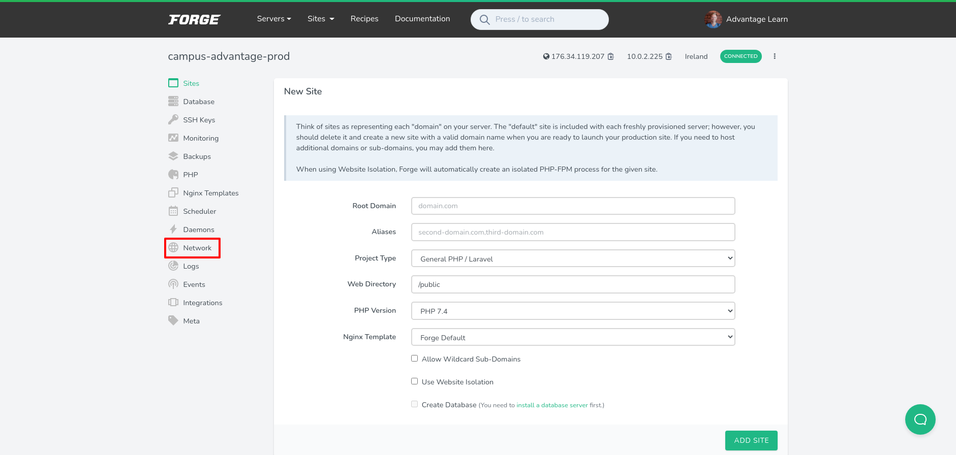Image resolution: width=956 pixels, height=455 pixels.
Task: Expand the Sites top menu
Action: click(x=321, y=19)
